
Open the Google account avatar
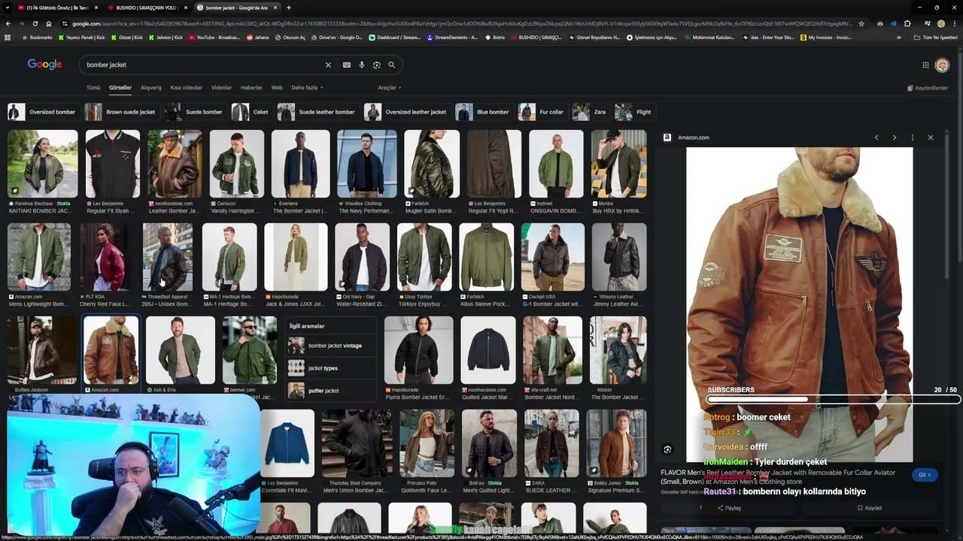pos(942,65)
